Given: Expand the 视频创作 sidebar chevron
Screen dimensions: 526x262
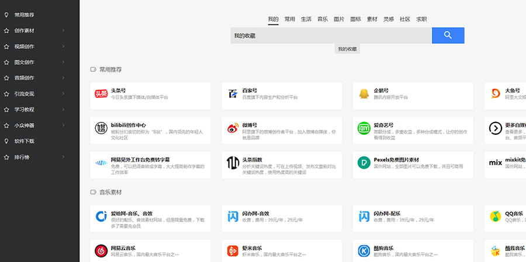Looking at the screenshot, I should (x=63, y=46).
